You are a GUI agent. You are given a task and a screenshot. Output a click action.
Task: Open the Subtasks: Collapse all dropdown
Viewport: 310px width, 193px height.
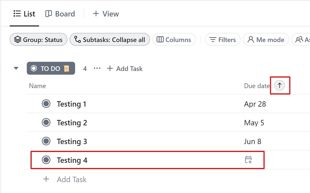coord(109,39)
